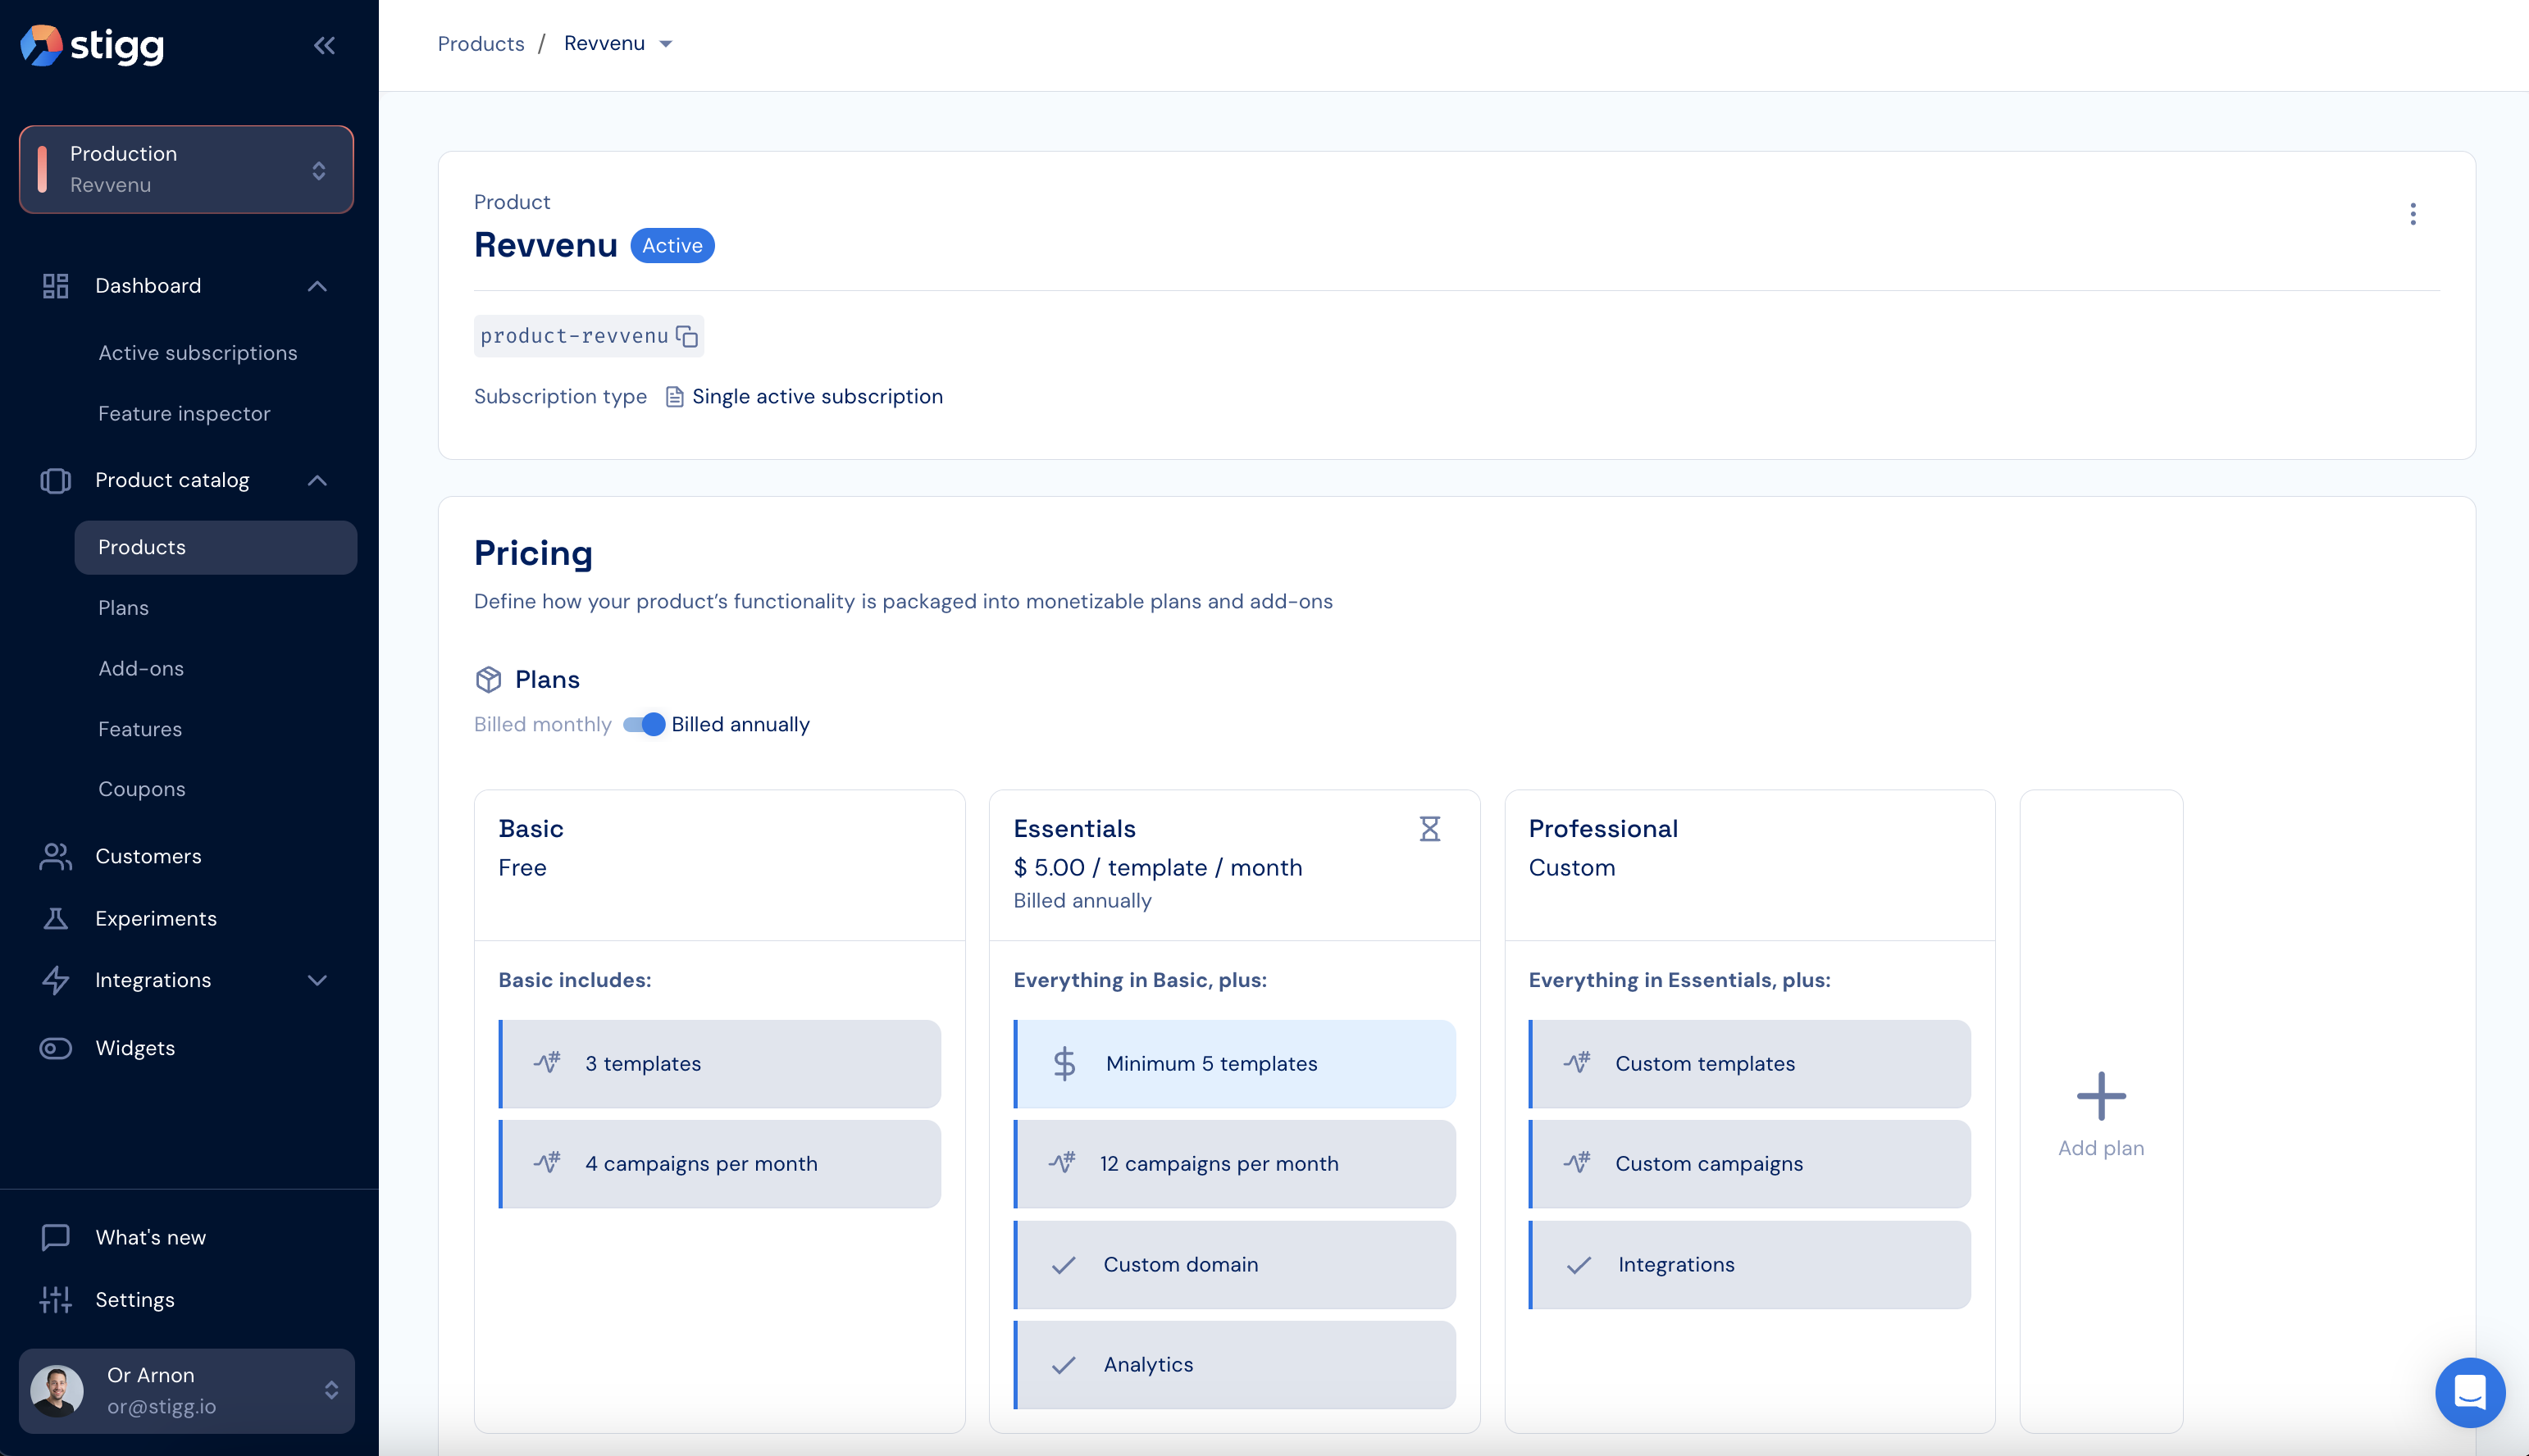Click the subscription type document icon

(675, 397)
